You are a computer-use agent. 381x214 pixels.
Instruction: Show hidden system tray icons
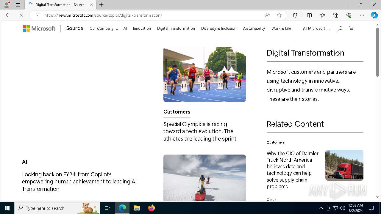pos(321,208)
